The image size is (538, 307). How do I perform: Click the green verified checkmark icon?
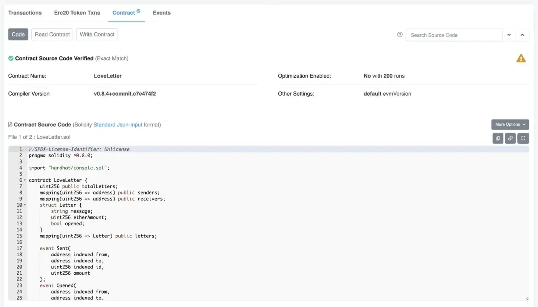11,58
